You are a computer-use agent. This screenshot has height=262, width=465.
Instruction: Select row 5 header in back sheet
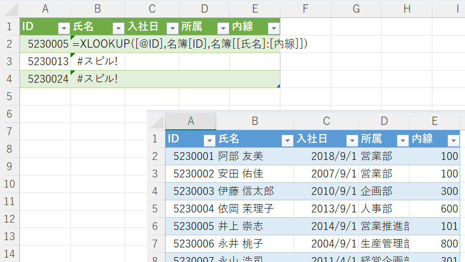(x=9, y=97)
